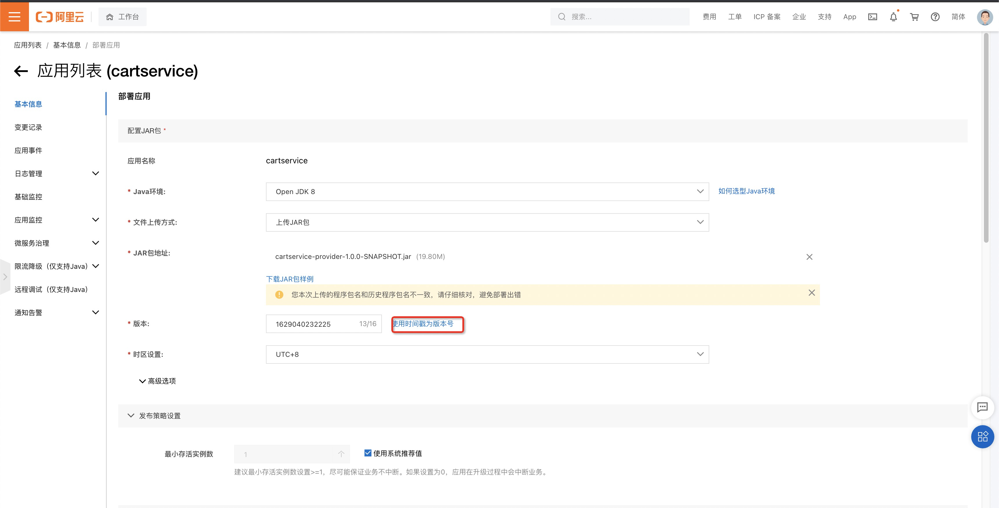999x508 pixels.
Task: Switch language via the 简体 item
Action: coord(958,17)
